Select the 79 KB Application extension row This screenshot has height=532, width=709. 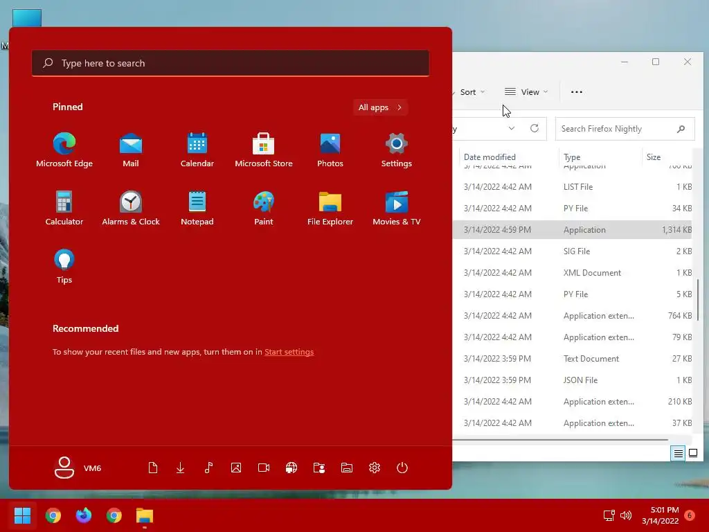pyautogui.click(x=573, y=337)
